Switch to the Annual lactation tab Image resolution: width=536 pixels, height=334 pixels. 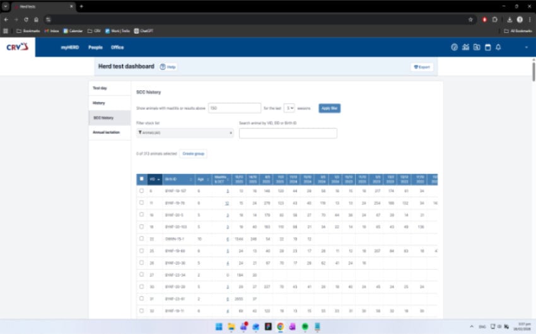coord(106,132)
